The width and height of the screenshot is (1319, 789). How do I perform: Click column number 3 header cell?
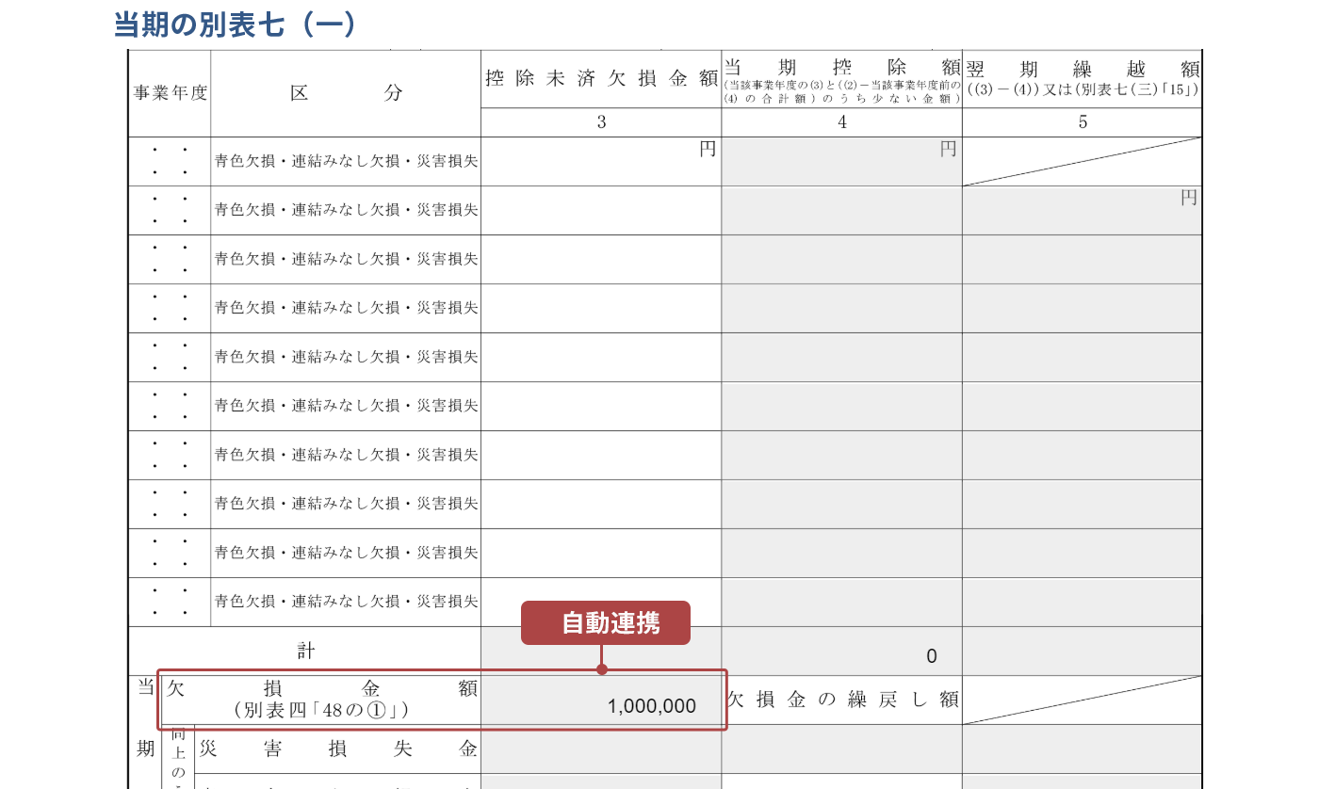601,122
